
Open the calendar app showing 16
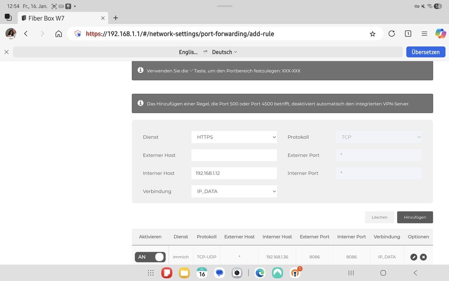tap(202, 273)
